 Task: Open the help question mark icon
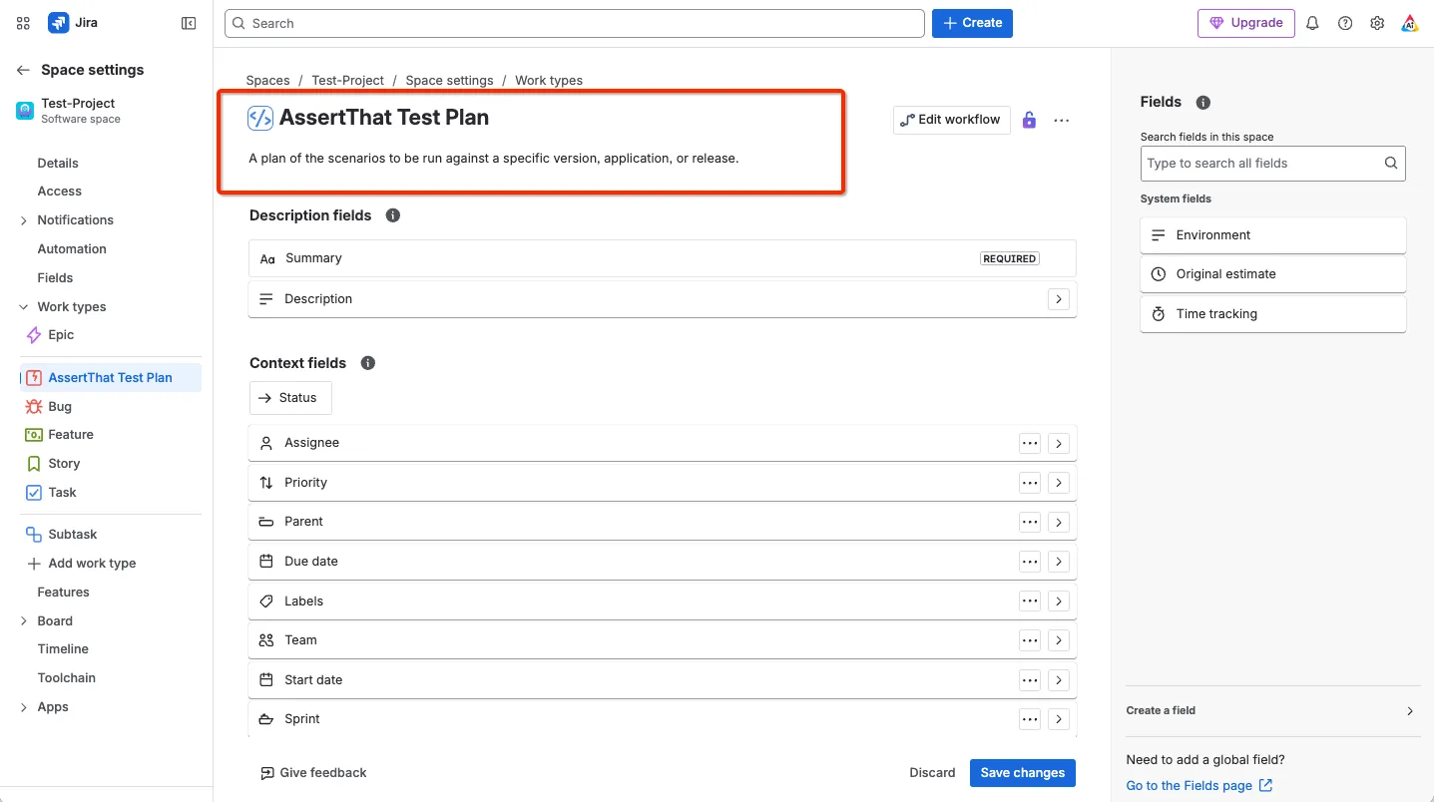(1345, 23)
